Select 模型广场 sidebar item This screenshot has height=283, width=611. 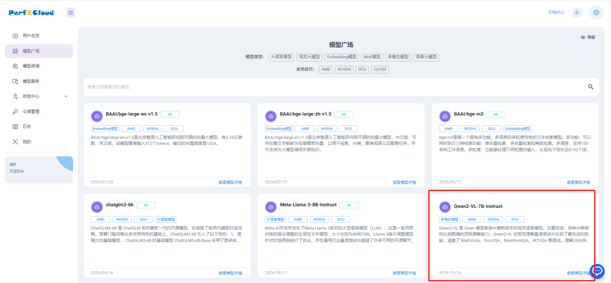coord(39,51)
